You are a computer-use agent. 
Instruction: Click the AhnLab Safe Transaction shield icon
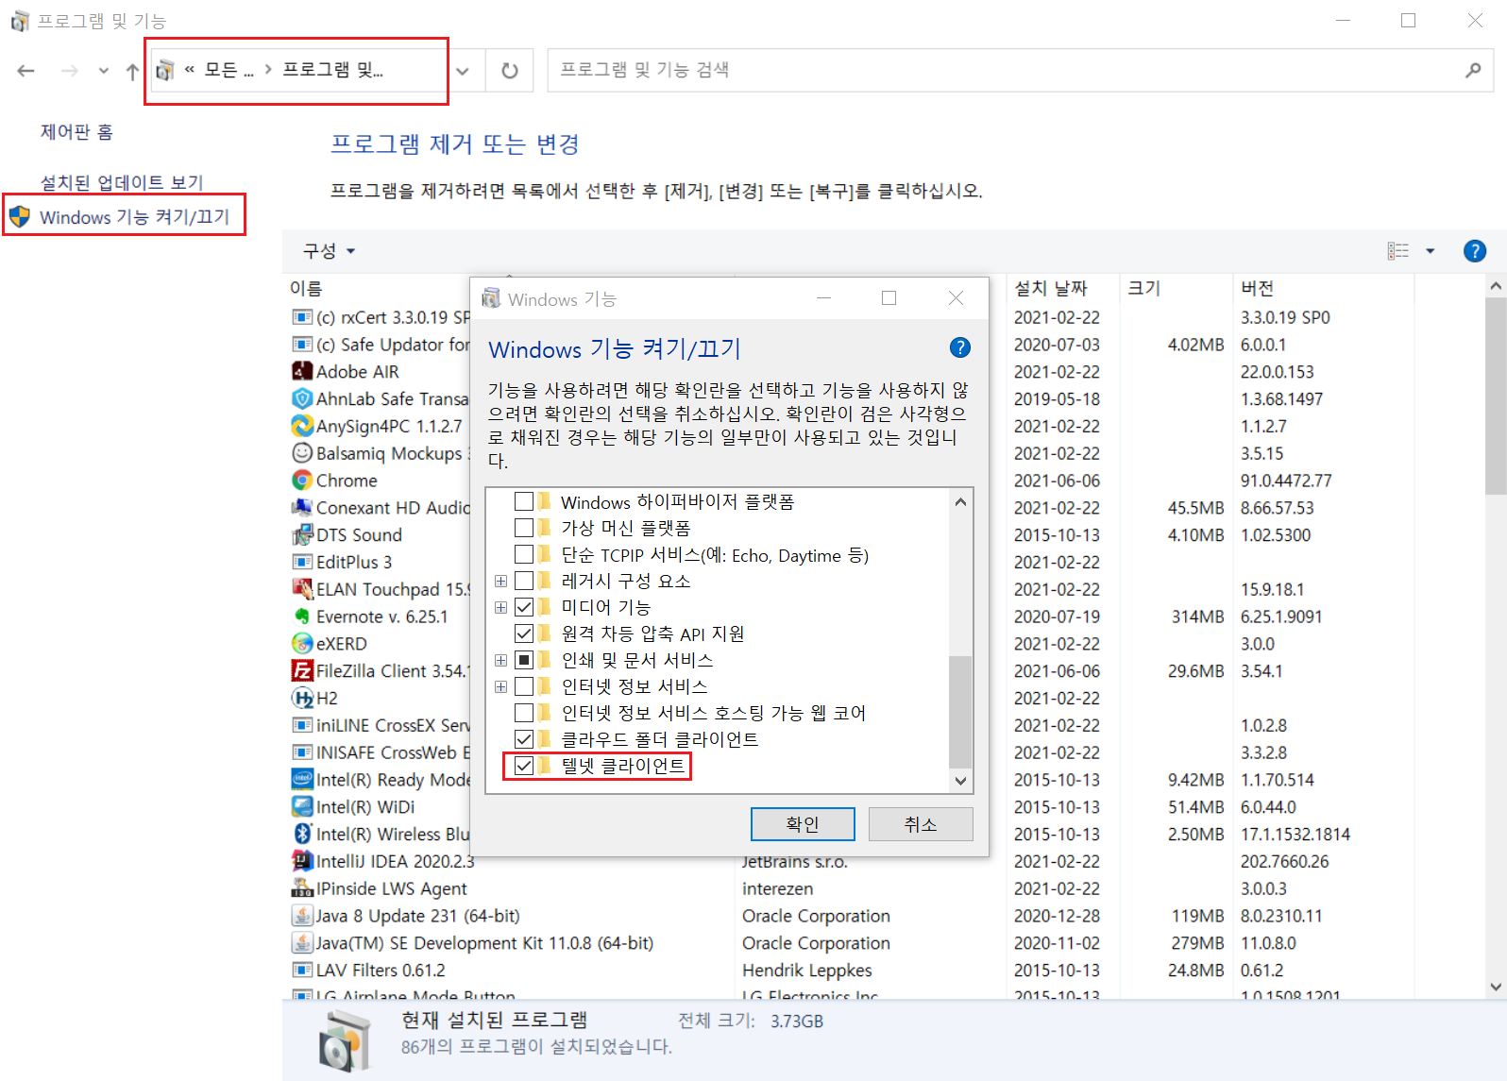point(302,398)
